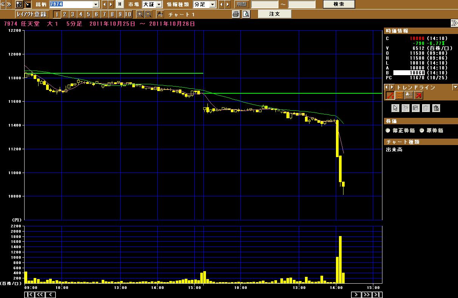Select the text annotation tool
458x298 pixels.
[x=409, y=95]
